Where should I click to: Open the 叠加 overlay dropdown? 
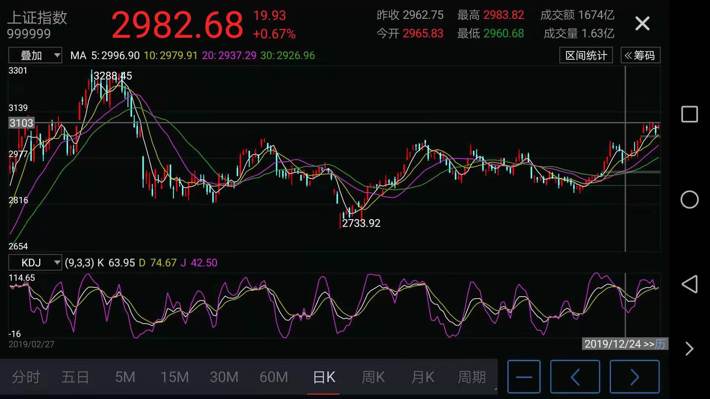(35, 55)
